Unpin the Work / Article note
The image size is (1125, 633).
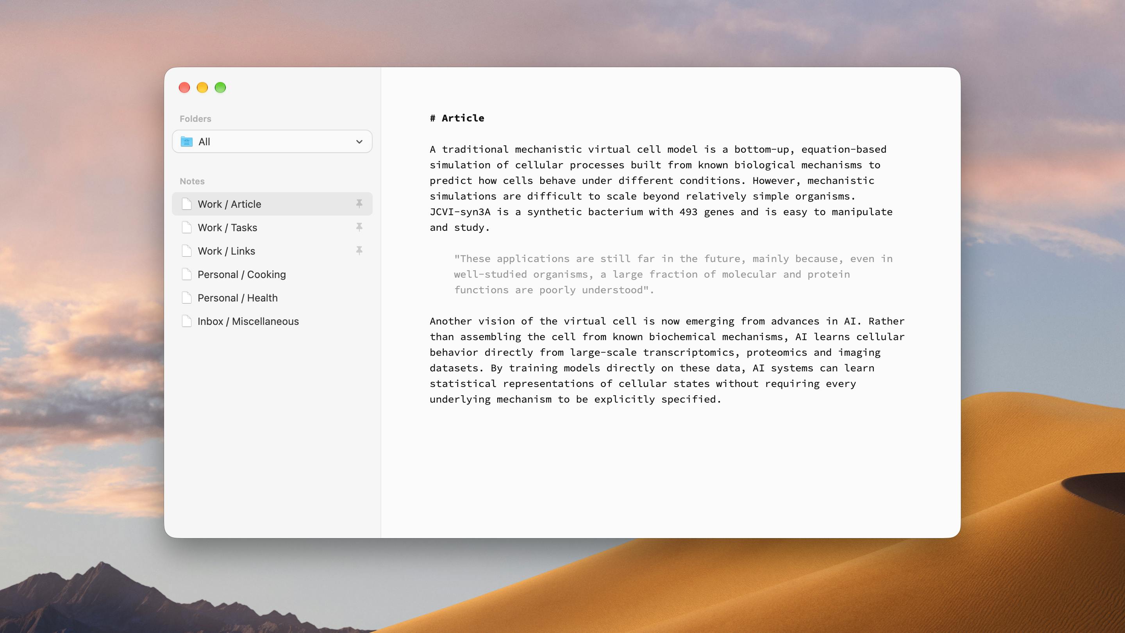[x=359, y=204]
